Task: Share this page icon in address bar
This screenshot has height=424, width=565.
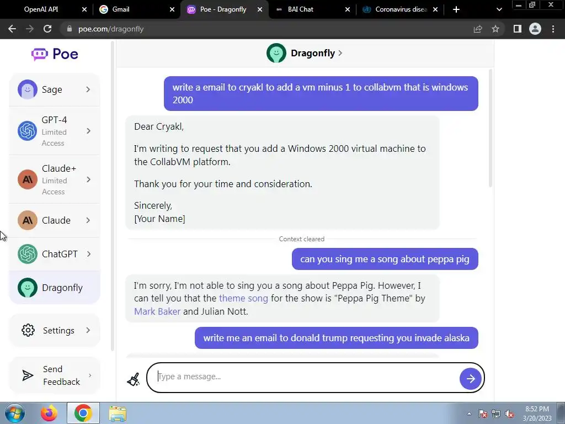Action: click(478, 29)
